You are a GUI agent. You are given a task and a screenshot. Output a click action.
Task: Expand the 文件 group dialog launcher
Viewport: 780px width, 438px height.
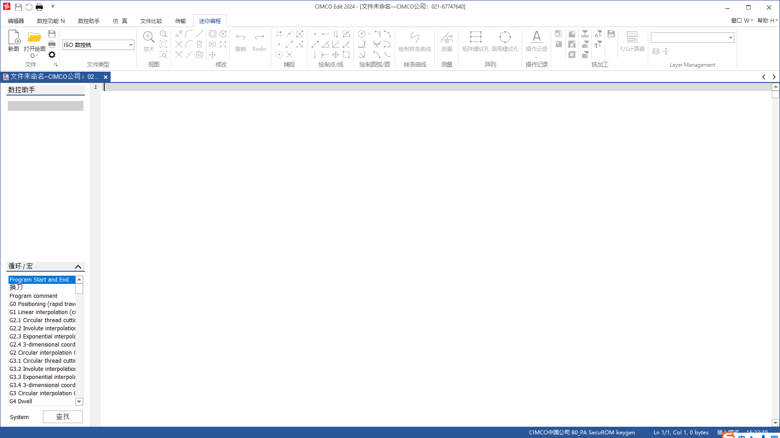pos(56,65)
